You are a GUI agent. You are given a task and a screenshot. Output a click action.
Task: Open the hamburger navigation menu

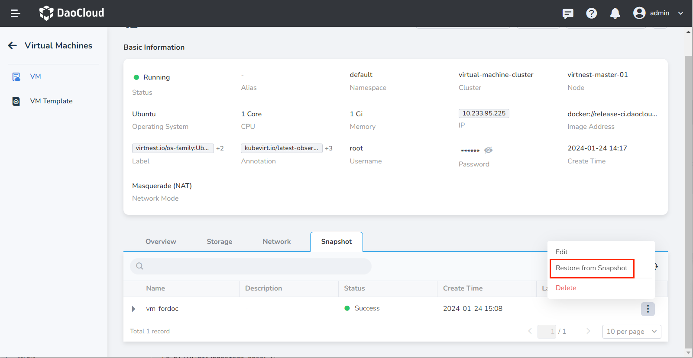(16, 13)
